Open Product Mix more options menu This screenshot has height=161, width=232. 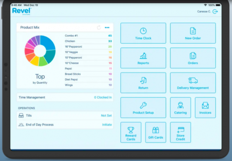coord(107,27)
